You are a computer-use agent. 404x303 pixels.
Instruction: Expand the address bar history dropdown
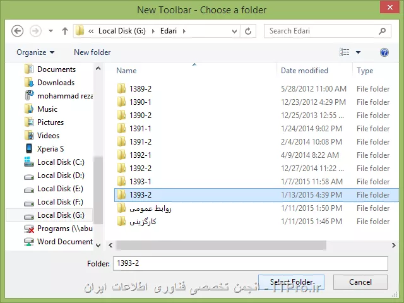tap(234, 31)
